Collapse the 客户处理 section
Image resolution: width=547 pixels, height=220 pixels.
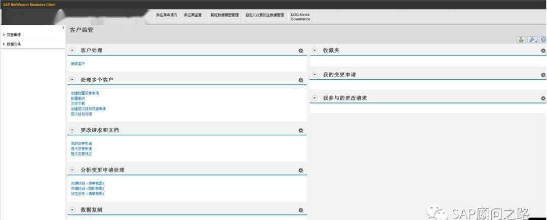(72, 50)
